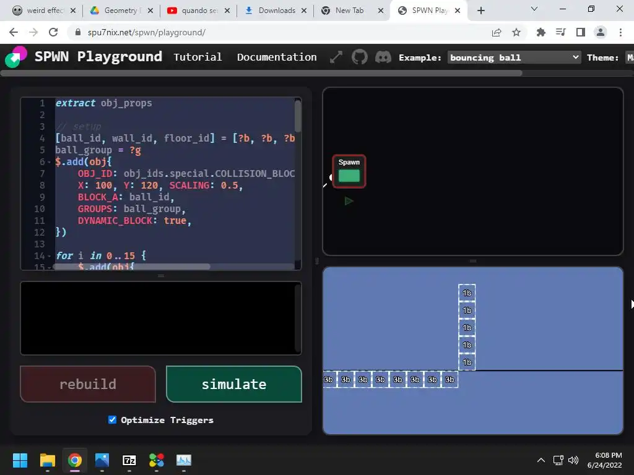Toggle Optimize Triggers checkbox
Image resolution: width=634 pixels, height=475 pixels.
[113, 420]
